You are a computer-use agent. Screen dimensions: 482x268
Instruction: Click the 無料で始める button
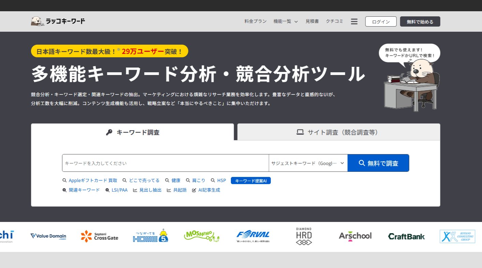click(420, 21)
